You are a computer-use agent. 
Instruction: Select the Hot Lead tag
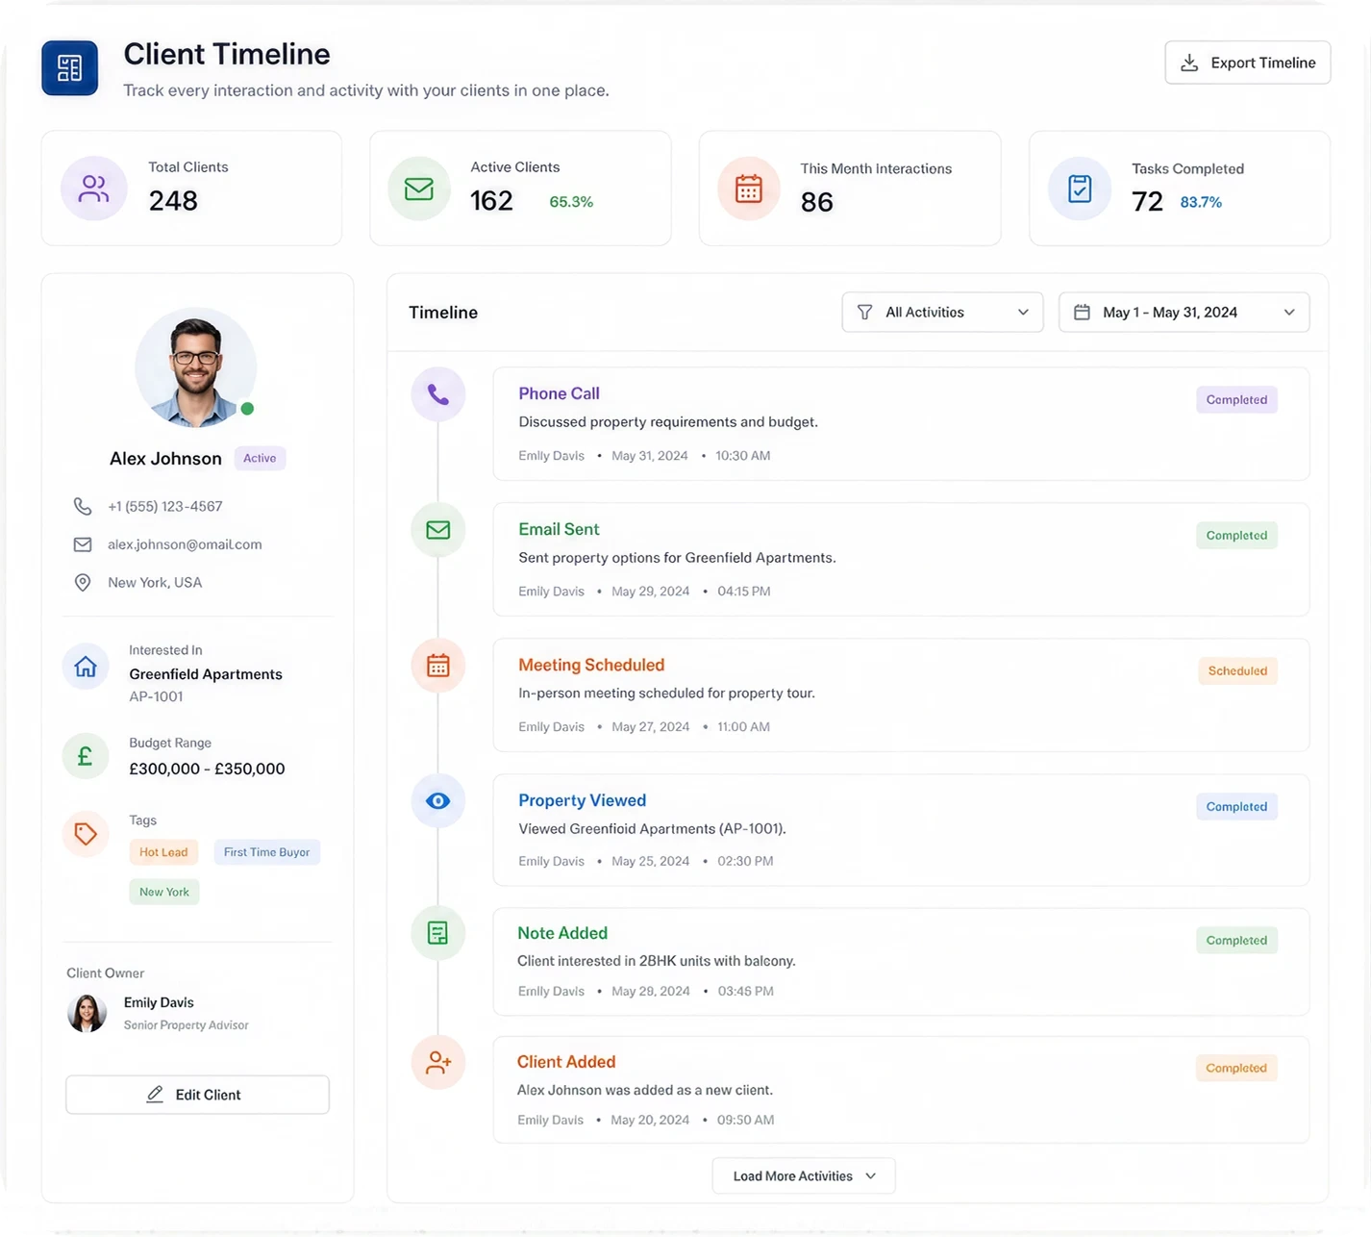click(163, 852)
